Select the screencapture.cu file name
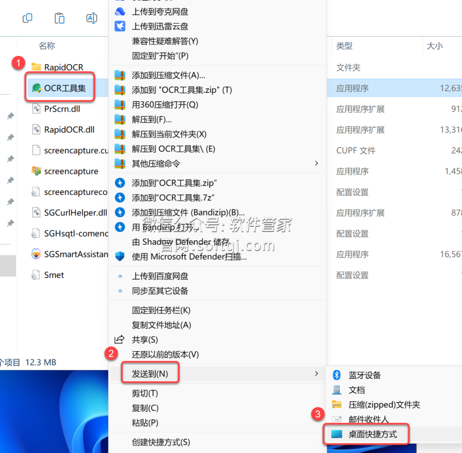This screenshot has width=462, height=453. tap(76, 150)
